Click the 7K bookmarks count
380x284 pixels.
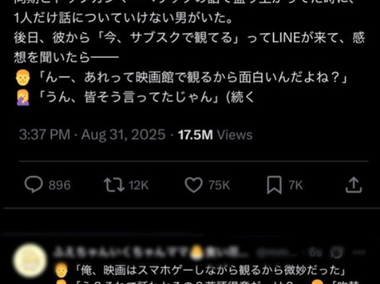[x=296, y=186]
